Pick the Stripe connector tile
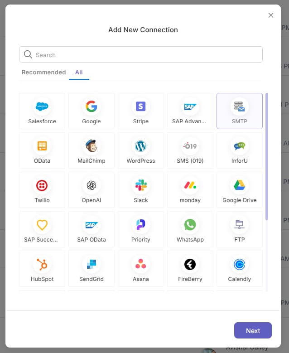289x353 pixels. [141, 111]
